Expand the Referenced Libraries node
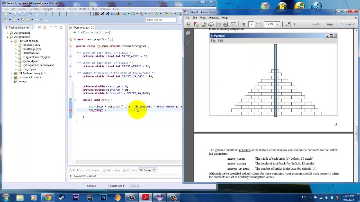This screenshot has width=360, height=202. (12, 77)
